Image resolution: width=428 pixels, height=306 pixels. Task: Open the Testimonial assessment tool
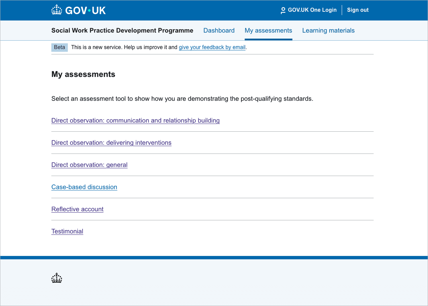[67, 231]
